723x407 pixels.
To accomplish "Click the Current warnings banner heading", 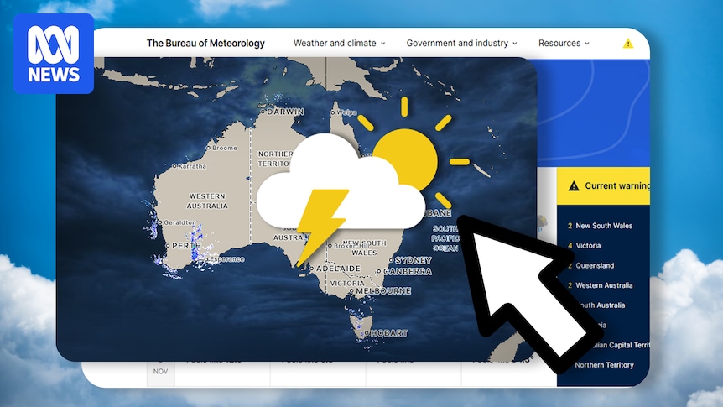I will [616, 186].
